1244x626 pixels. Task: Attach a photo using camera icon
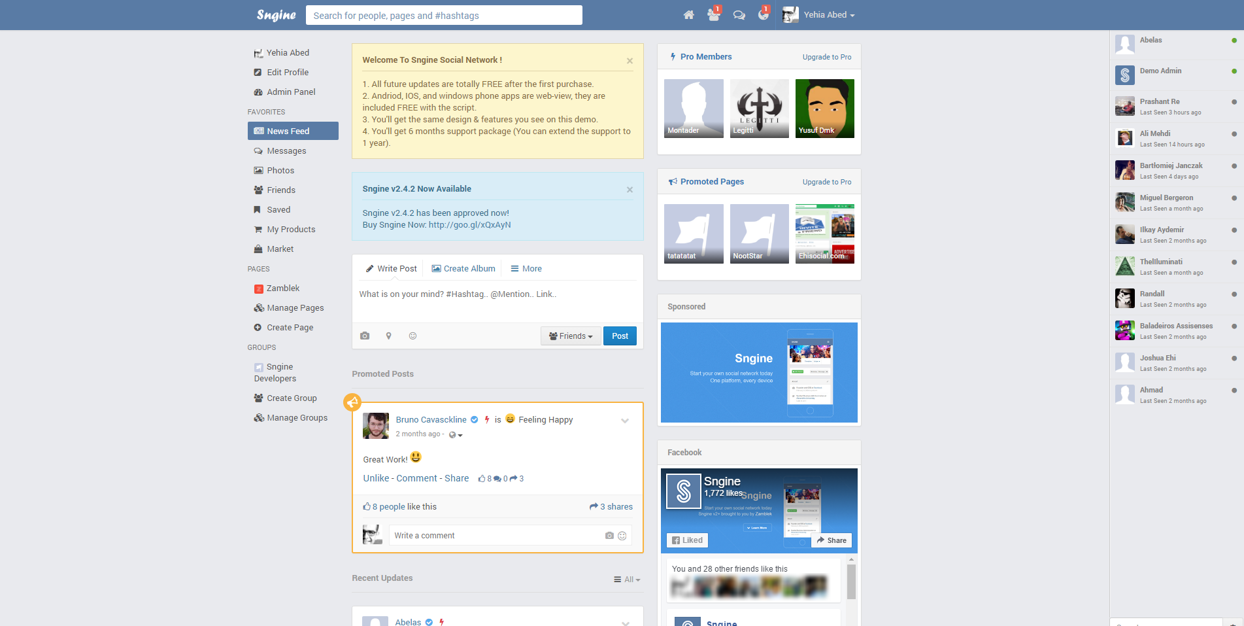pyautogui.click(x=365, y=336)
